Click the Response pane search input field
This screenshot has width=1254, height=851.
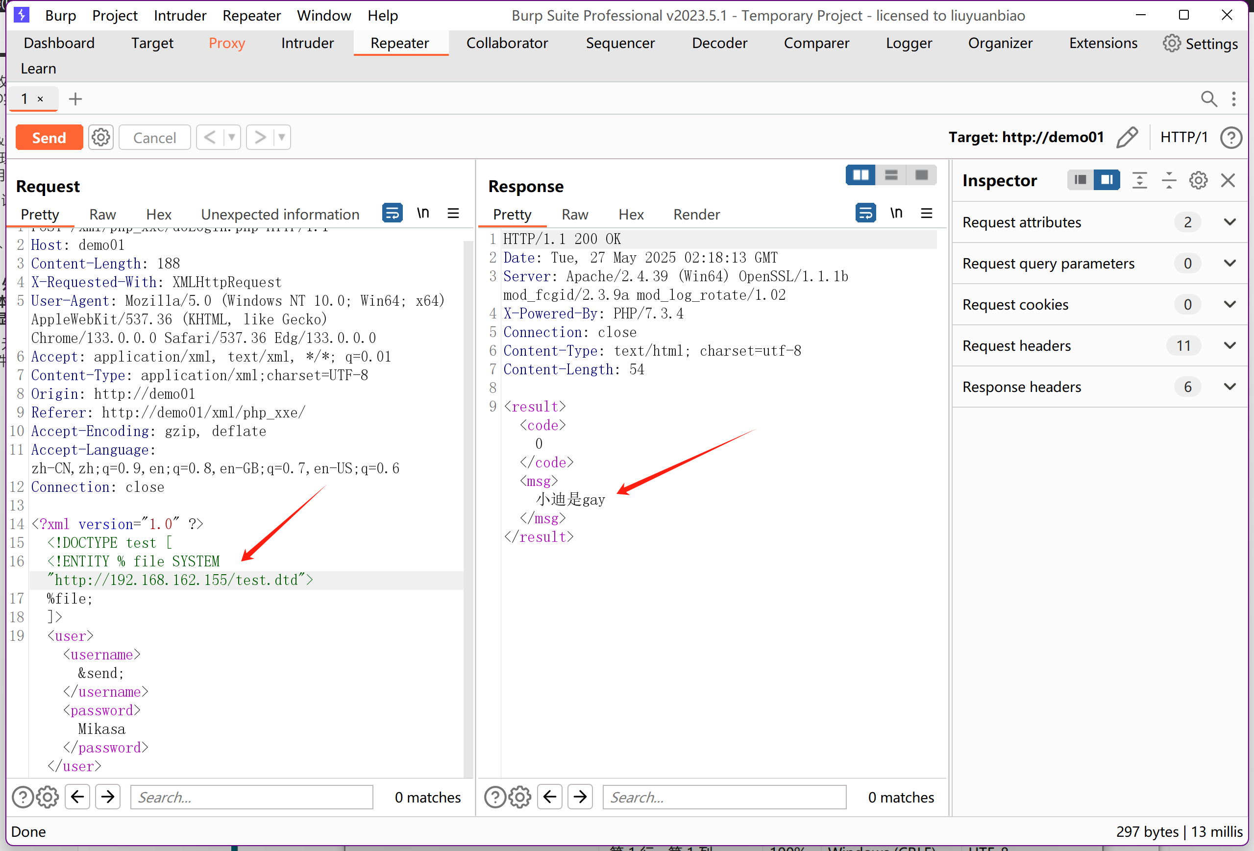724,797
